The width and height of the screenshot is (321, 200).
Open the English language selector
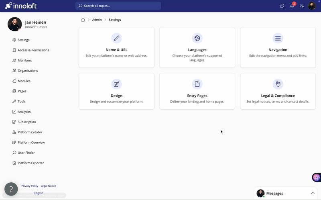coord(39,193)
